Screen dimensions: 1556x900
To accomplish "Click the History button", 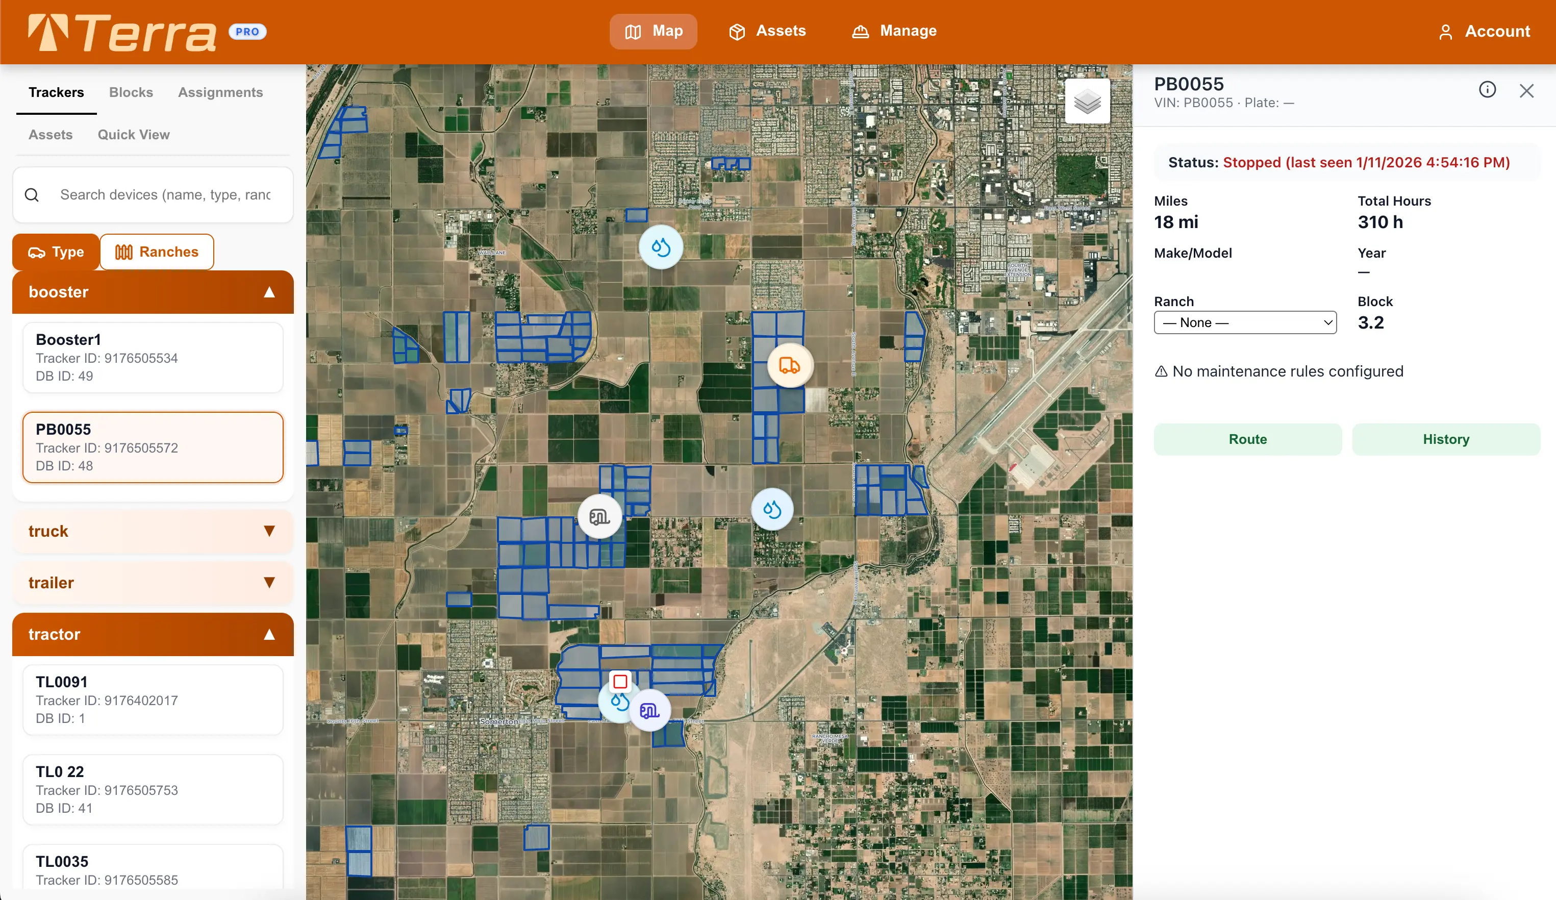I will 1445,439.
